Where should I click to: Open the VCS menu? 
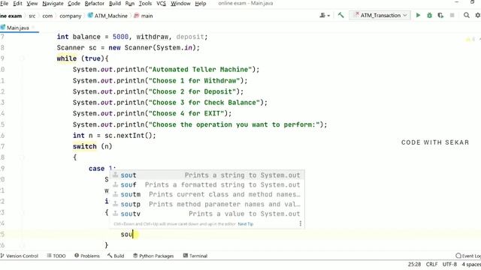[x=161, y=3]
